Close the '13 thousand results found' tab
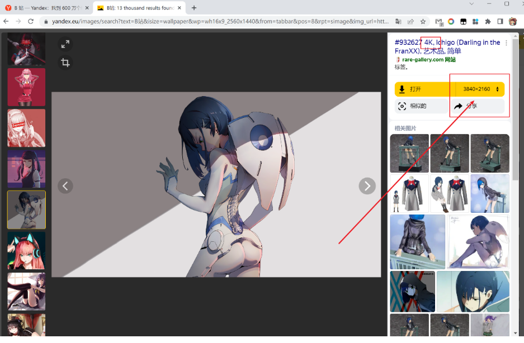Screen dimensions: 524x343 pos(180,8)
